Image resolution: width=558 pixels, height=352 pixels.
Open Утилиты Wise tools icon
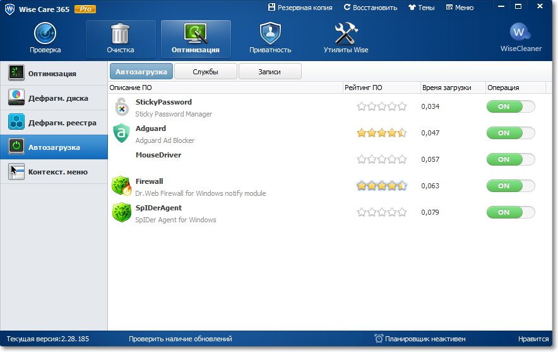tap(346, 33)
